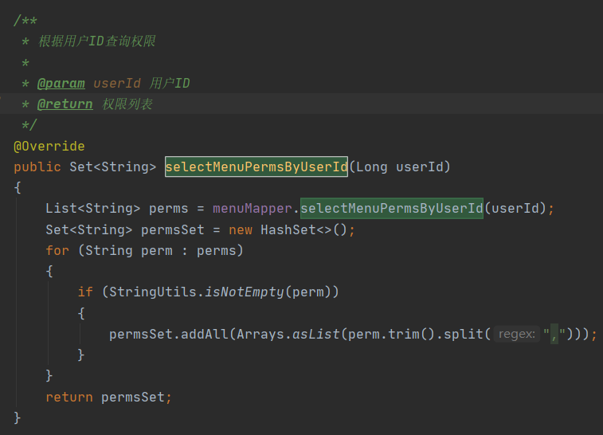603x435 pixels.
Task: Click the highlighted comma string literal
Action: pyautogui.click(x=554, y=335)
